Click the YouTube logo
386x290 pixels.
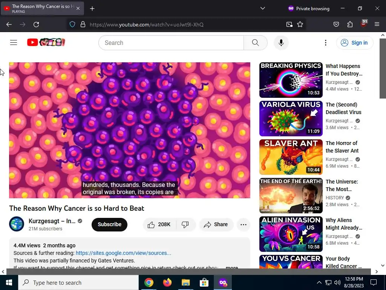pos(46,42)
